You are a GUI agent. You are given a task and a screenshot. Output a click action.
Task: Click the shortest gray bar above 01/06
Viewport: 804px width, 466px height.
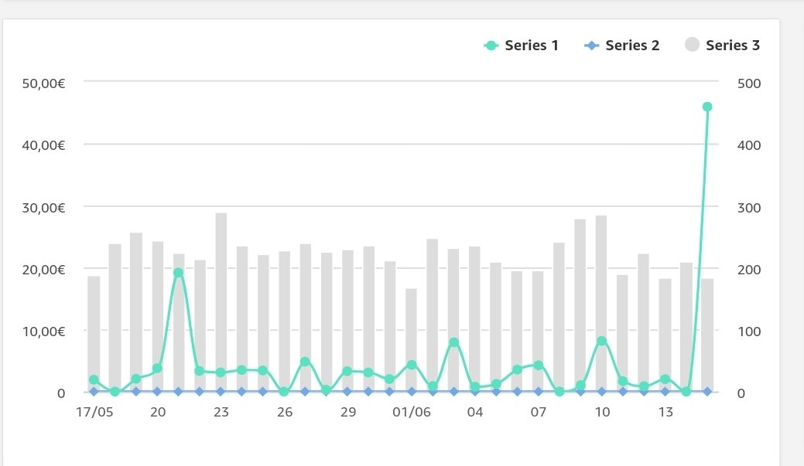pos(411,340)
